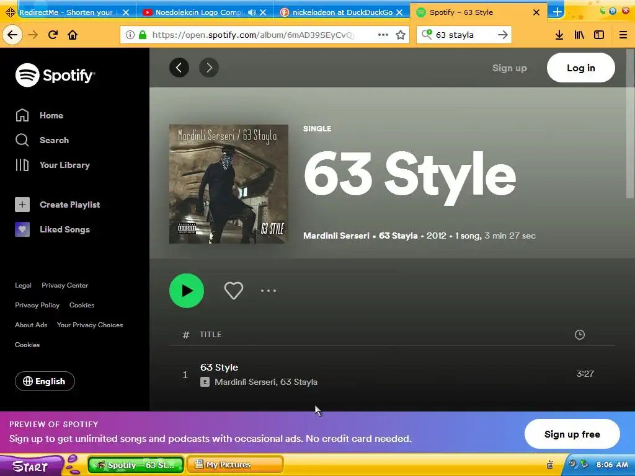
Task: Open Your Privacy Choices link
Action: (x=90, y=325)
